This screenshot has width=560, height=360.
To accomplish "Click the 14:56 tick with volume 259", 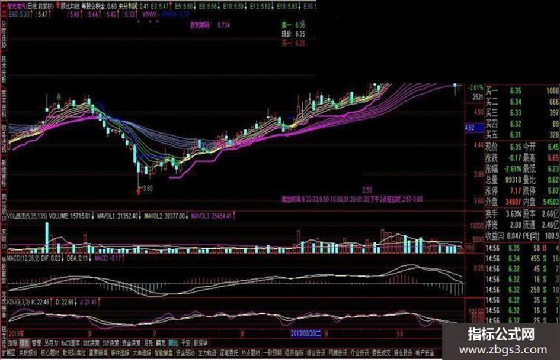I will 522,290.
